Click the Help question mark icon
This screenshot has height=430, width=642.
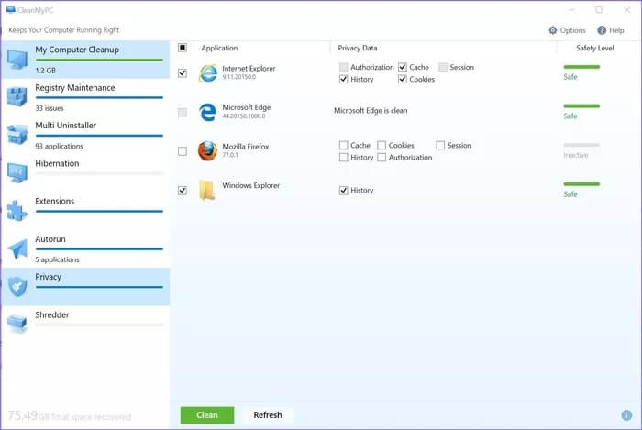602,30
